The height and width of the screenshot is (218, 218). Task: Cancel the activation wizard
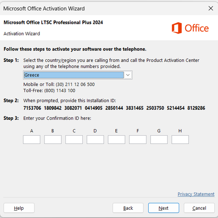tap(199, 208)
